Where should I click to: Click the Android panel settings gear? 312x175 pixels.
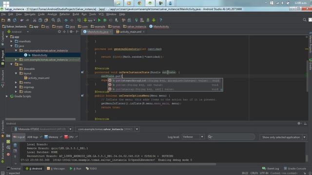point(299,123)
